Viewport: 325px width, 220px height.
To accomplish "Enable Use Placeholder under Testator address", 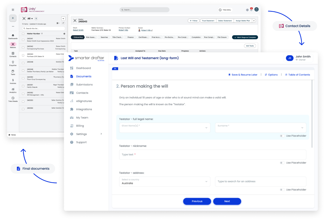I will [282, 190].
